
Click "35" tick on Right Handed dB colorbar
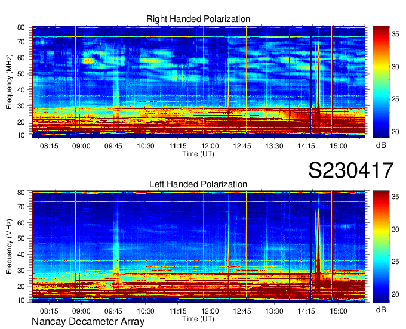pyautogui.click(x=395, y=35)
